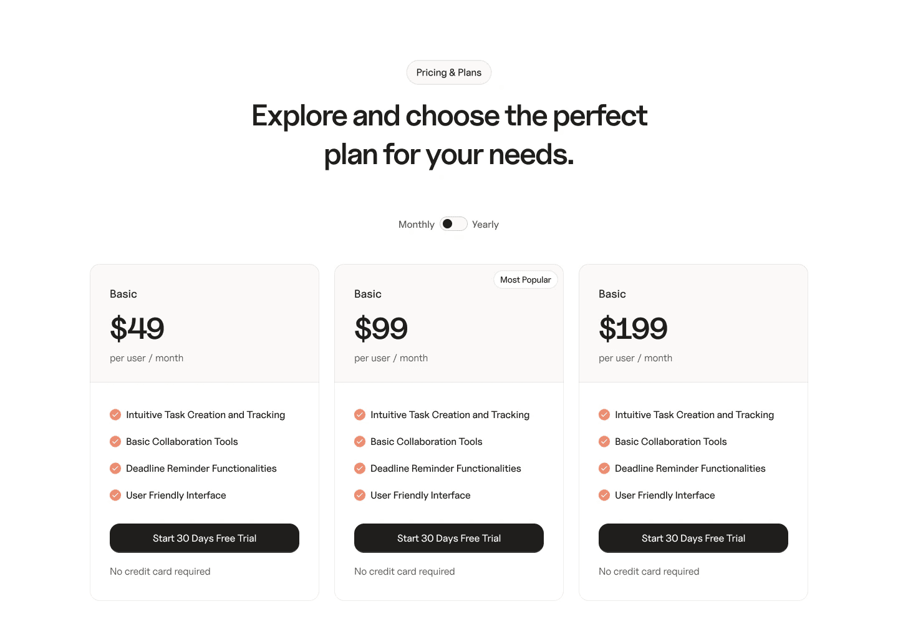Click the Intuitive Task Creation checkmark in $99 plan
Viewport: 898px width, 624px height.
point(360,414)
